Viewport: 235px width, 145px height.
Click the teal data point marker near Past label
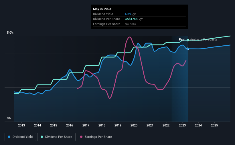tap(188, 40)
